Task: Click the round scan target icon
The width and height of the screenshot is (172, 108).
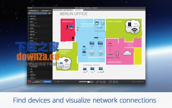Action: (41, 82)
